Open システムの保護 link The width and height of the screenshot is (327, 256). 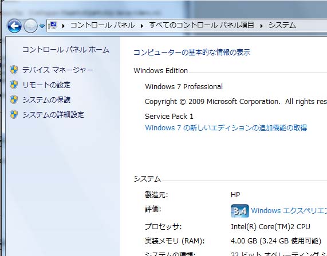[x=46, y=100]
